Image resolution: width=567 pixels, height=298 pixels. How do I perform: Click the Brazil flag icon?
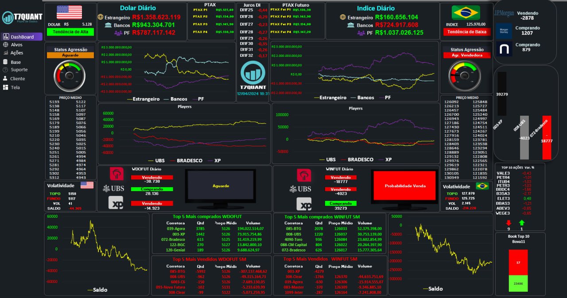[466, 12]
